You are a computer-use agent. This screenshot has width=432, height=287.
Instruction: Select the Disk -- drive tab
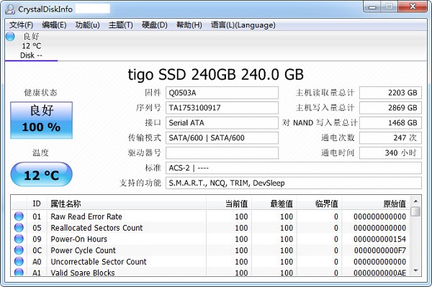coord(31,46)
